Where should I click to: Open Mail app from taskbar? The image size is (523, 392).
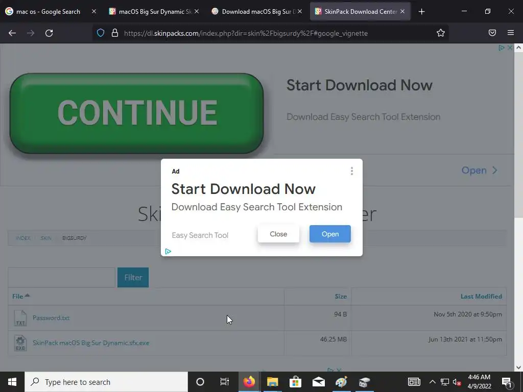click(x=319, y=382)
